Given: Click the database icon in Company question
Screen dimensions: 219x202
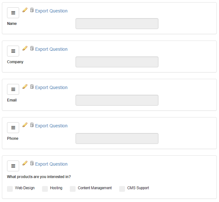Looking at the screenshot, I should click(32, 49).
